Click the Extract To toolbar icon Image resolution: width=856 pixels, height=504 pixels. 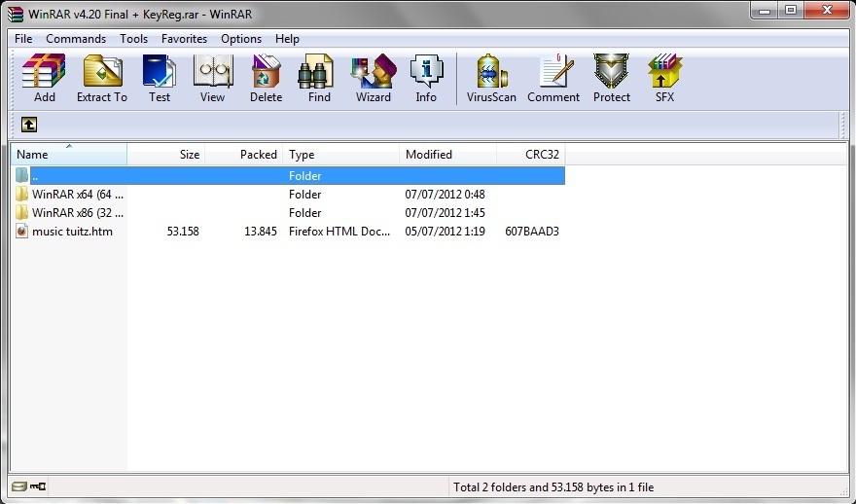[102, 71]
